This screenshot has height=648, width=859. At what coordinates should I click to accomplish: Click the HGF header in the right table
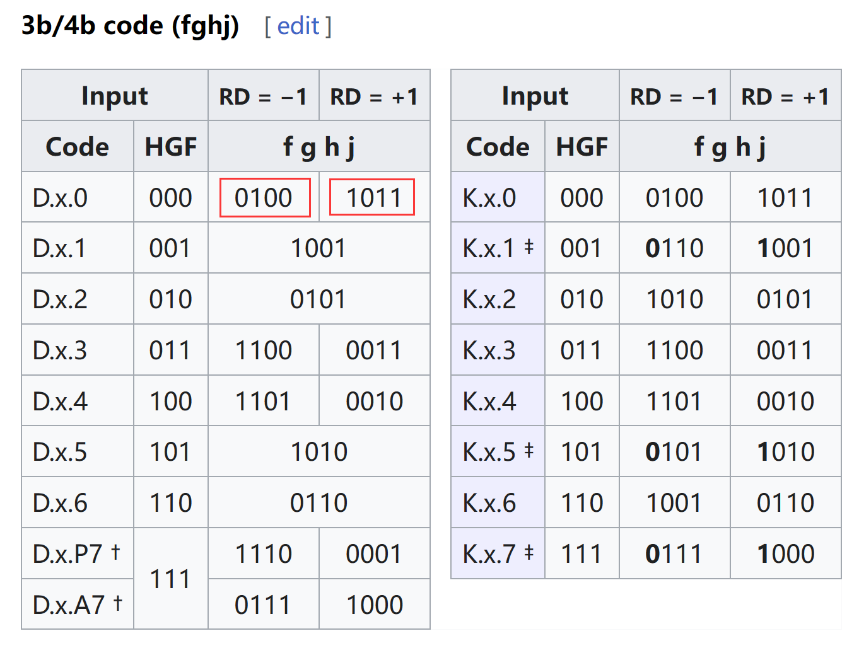(x=581, y=147)
